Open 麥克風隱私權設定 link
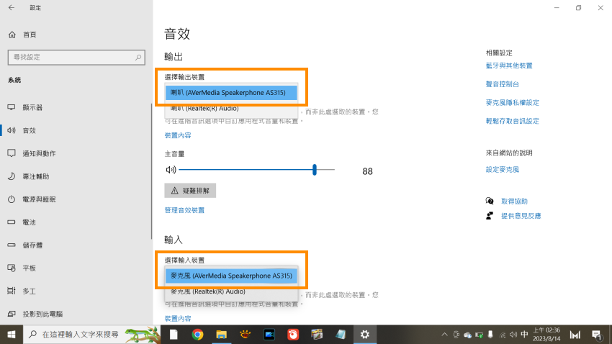612x344 pixels. click(x=513, y=103)
